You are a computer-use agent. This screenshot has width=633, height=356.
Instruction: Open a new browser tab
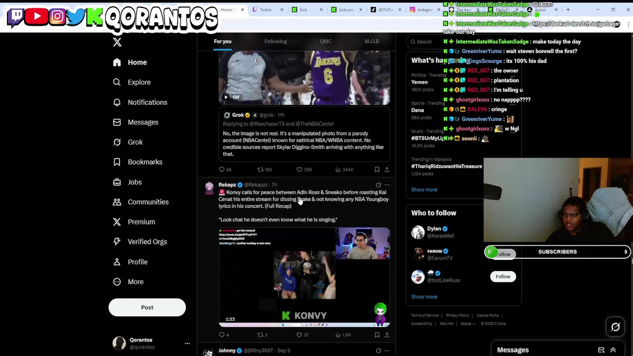[568, 9]
